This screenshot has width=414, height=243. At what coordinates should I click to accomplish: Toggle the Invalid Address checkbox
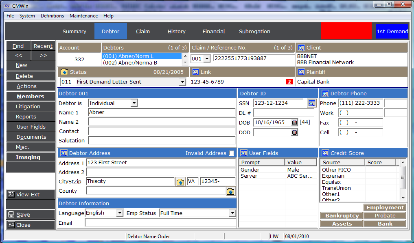click(232, 153)
